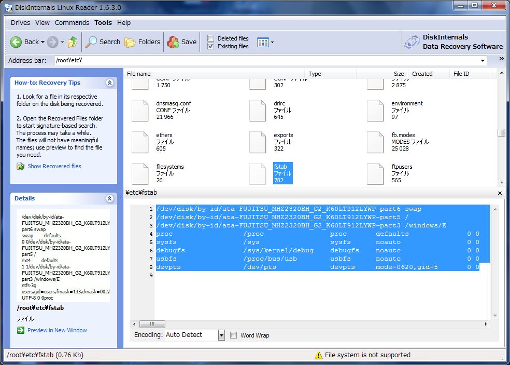The width and height of the screenshot is (510, 365).
Task: Select the fstab file icon
Action: [x=258, y=174]
